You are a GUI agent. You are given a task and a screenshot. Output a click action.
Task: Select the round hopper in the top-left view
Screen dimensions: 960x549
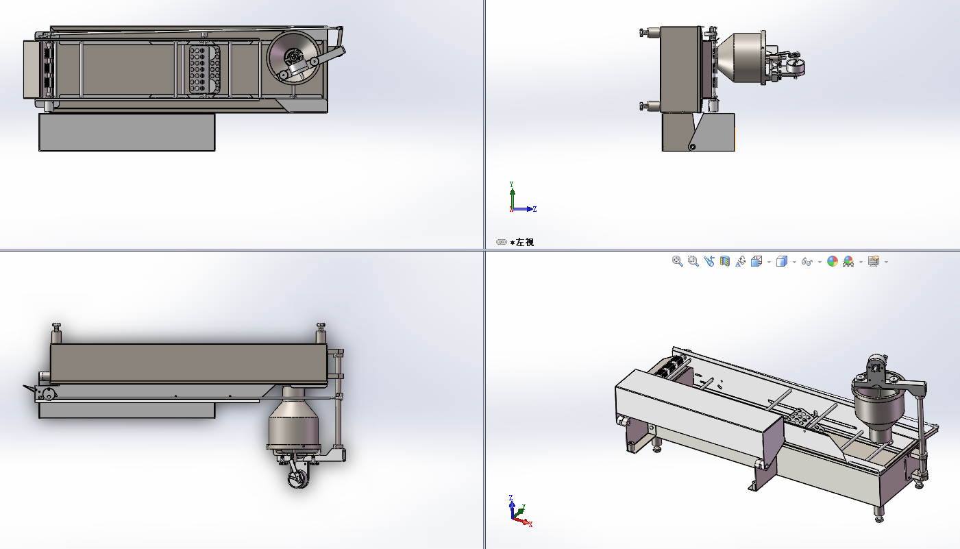[x=293, y=58]
